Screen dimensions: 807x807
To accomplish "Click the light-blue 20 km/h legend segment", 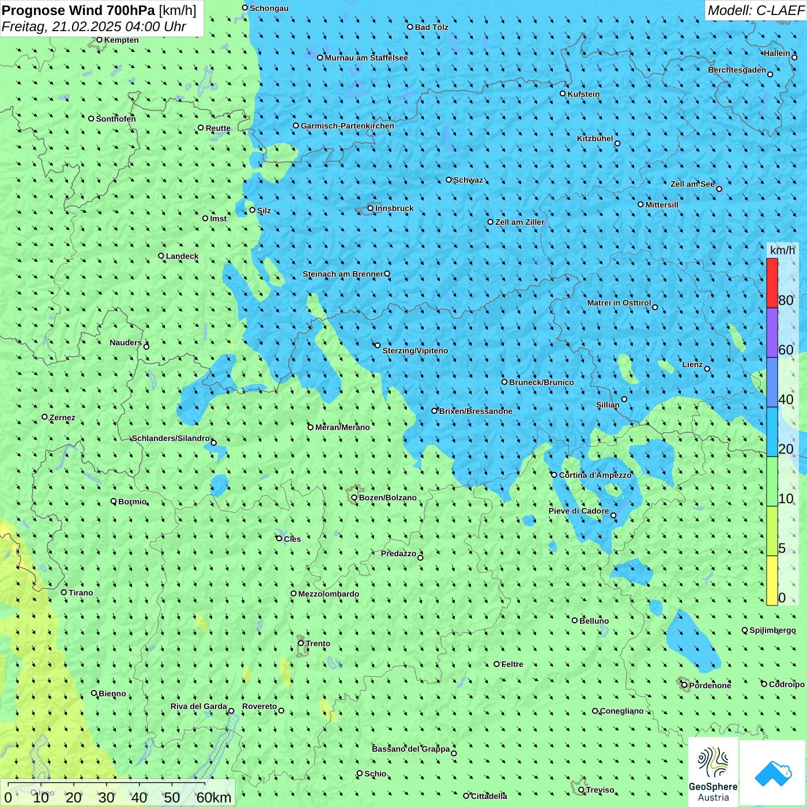I will point(772,432).
